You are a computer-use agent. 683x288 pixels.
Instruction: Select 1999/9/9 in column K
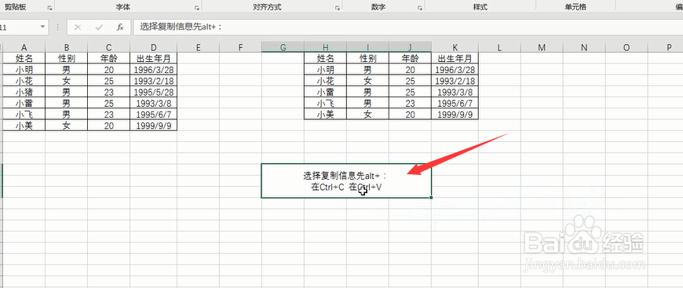(455, 115)
